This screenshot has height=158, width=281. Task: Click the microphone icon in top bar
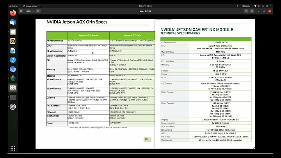(x=263, y=6)
